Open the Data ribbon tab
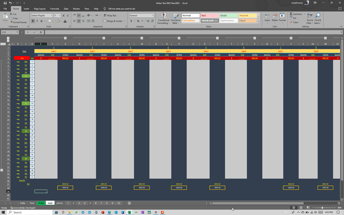 (x=66, y=9)
